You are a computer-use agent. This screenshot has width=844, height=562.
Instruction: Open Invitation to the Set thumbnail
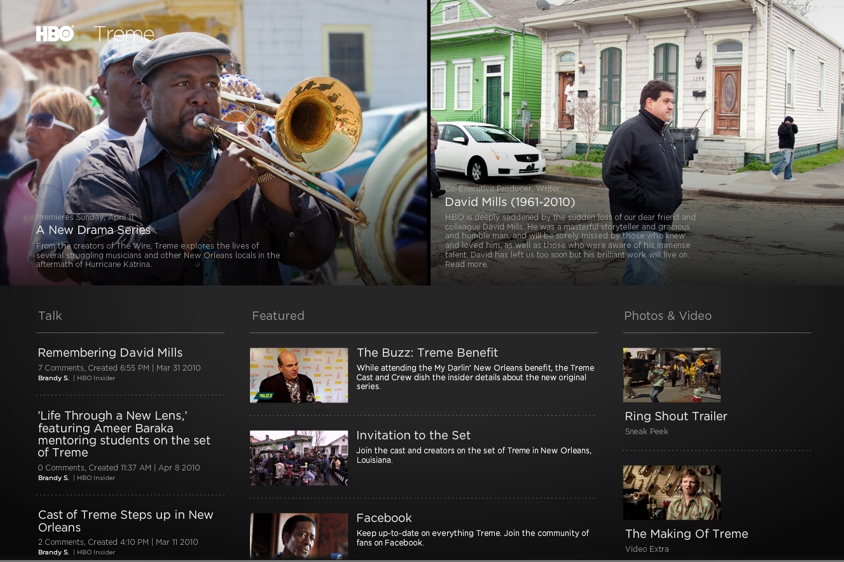[299, 458]
